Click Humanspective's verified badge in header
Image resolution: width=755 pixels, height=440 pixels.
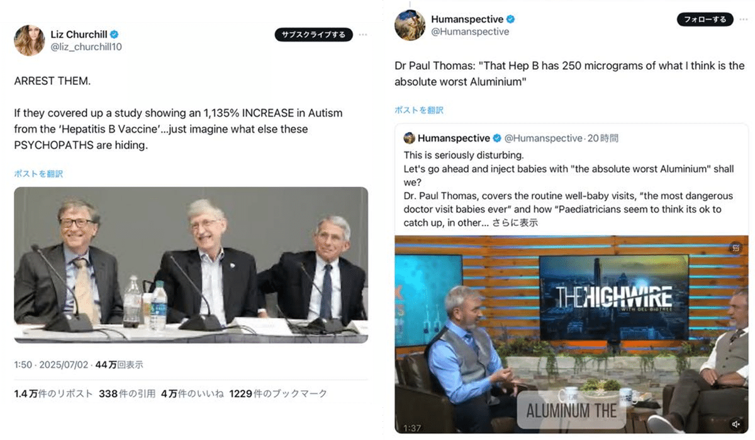[512, 19]
